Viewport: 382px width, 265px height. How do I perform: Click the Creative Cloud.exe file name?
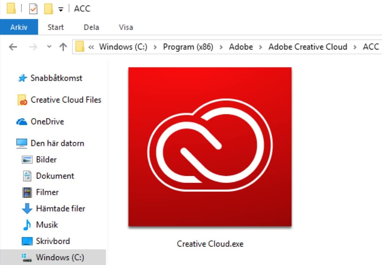point(210,244)
